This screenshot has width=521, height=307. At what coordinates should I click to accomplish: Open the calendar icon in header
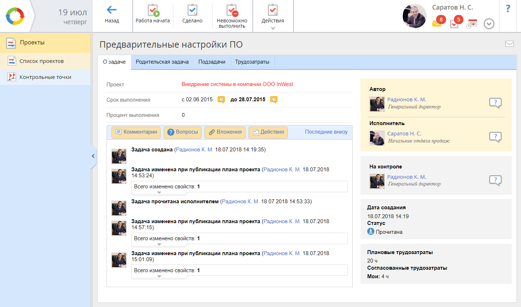(x=472, y=24)
